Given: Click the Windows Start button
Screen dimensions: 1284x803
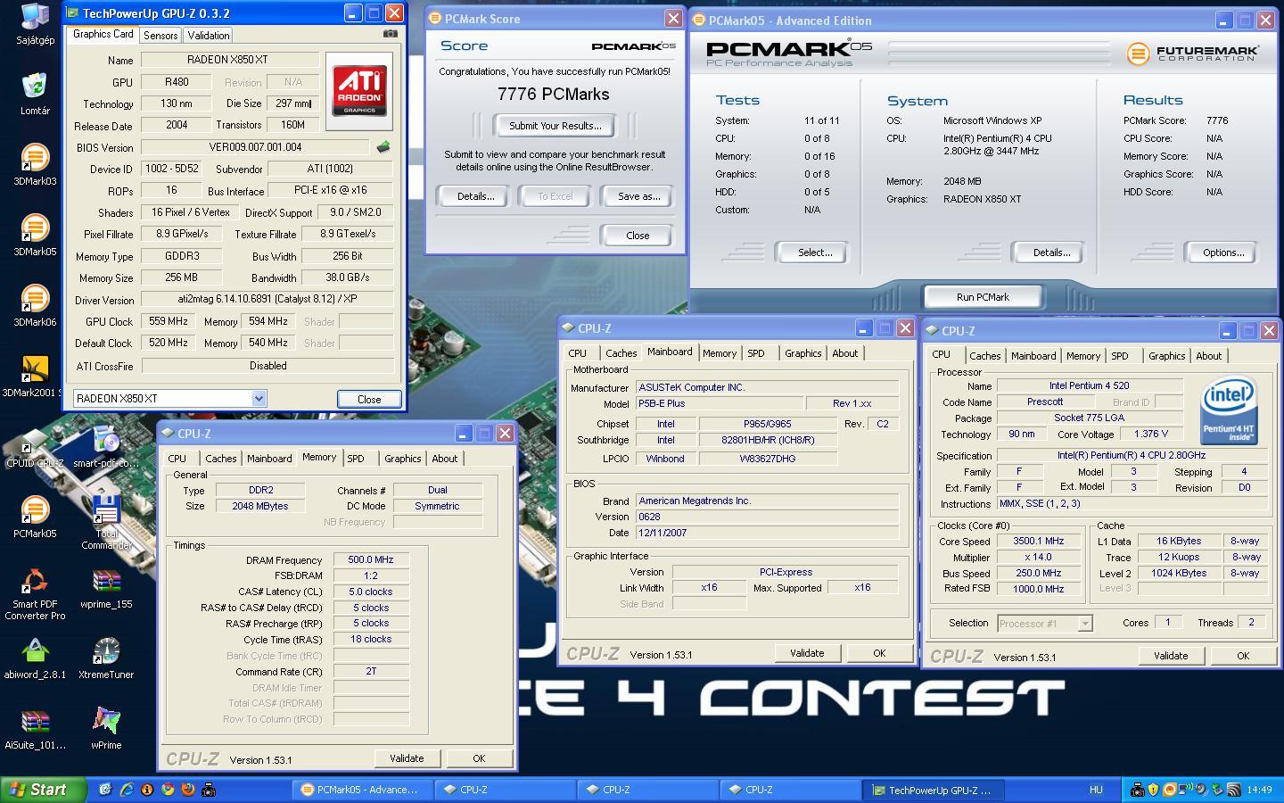Looking at the screenshot, I should pyautogui.click(x=44, y=790).
